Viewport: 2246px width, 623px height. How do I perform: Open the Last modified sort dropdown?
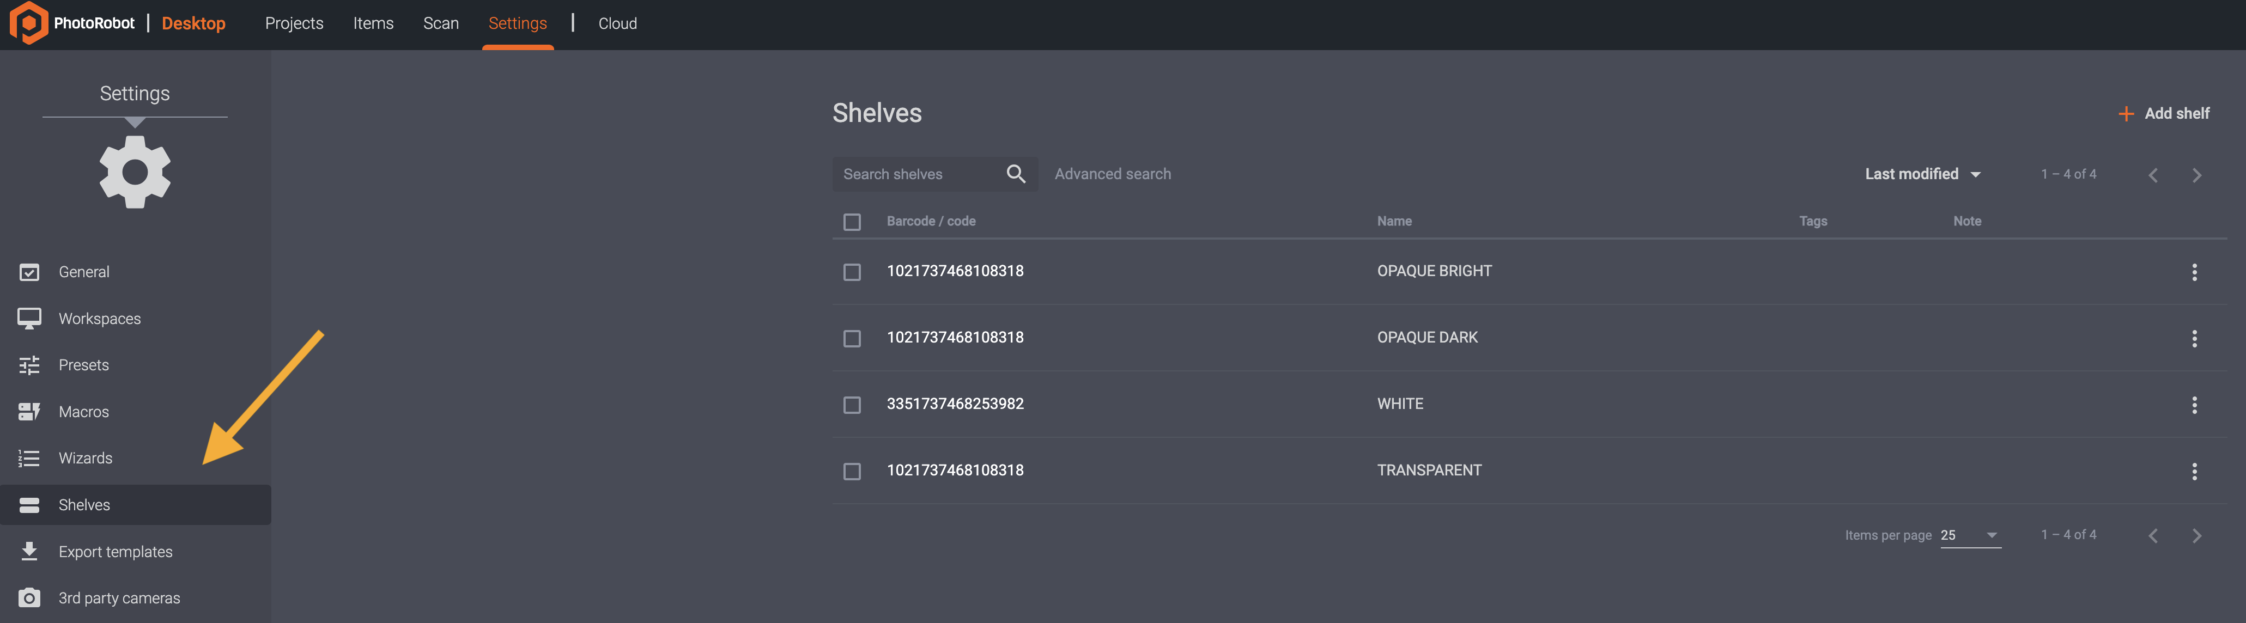point(1922,174)
